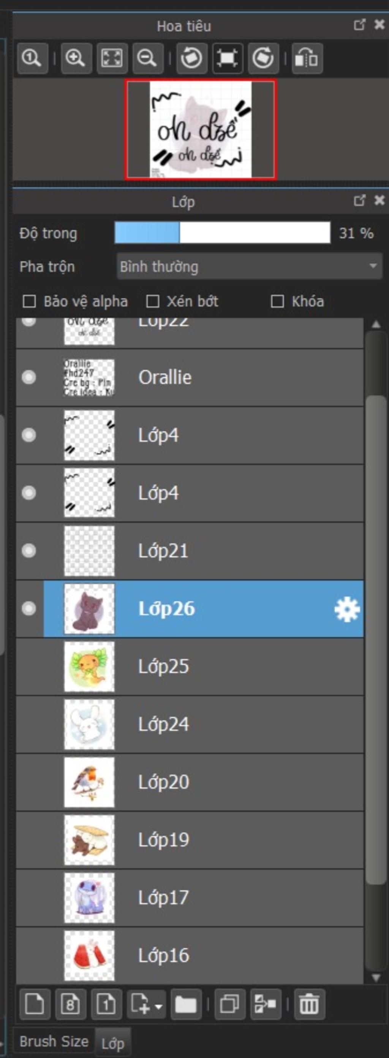
Task: Open the add special layer dropdown arrow
Action: tap(158, 1005)
